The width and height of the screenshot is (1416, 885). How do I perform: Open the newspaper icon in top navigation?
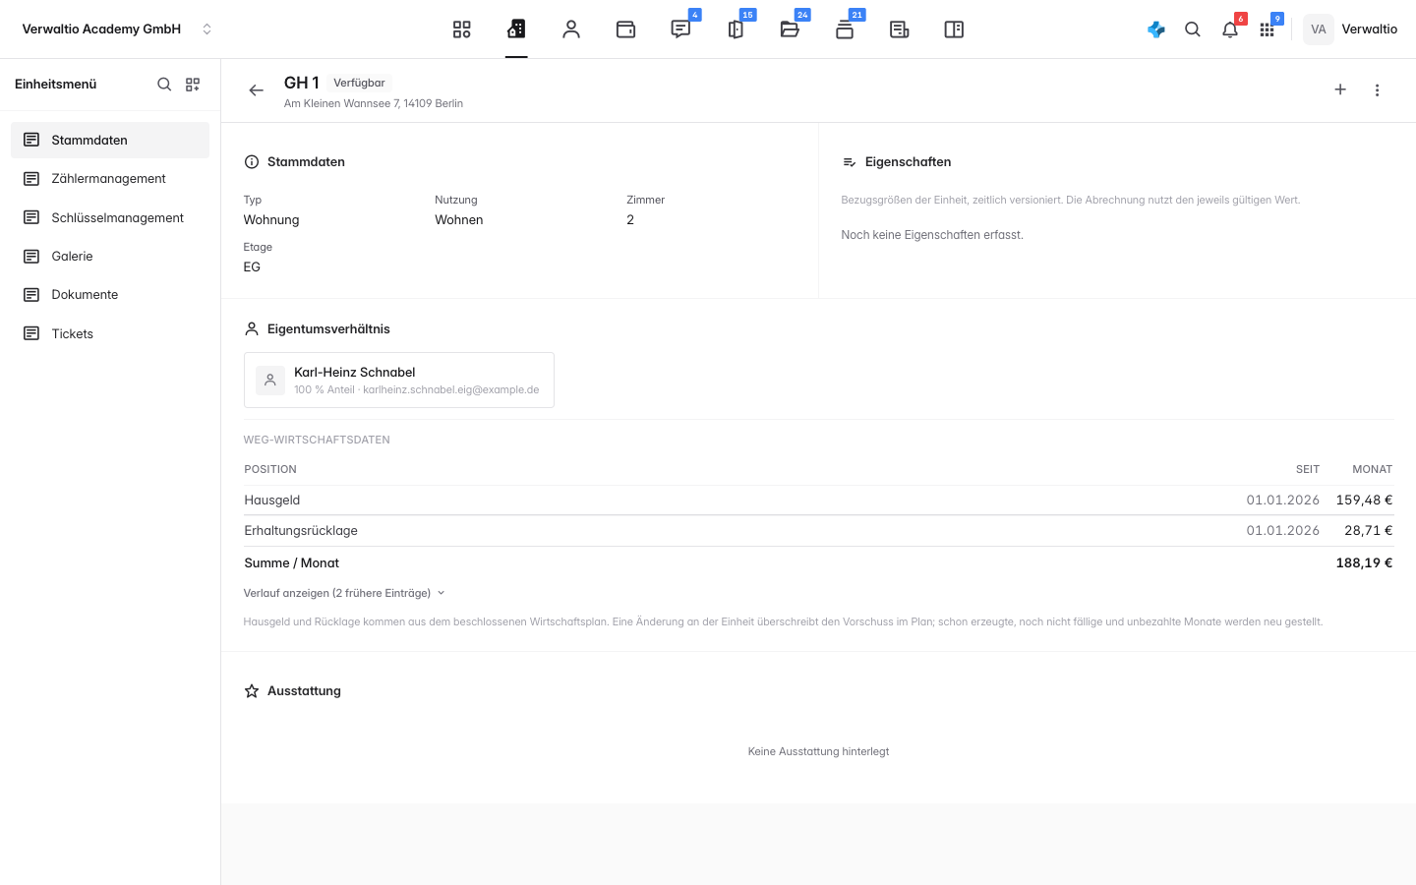(899, 29)
